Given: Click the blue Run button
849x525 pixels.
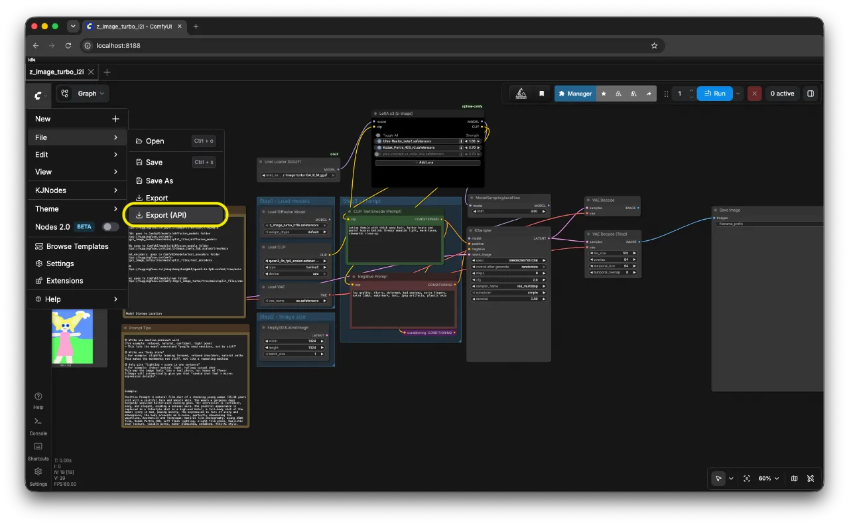Looking at the screenshot, I should click(x=714, y=94).
